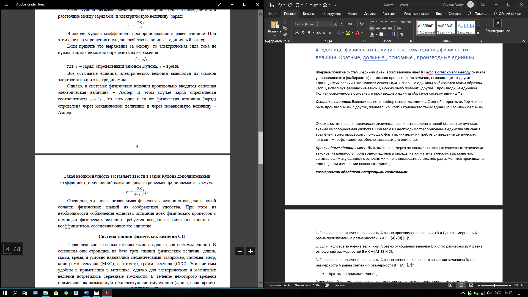The image size is (528, 297).
Task: Open Adobe Reader from the Windows taskbar
Action: pos(106,293)
